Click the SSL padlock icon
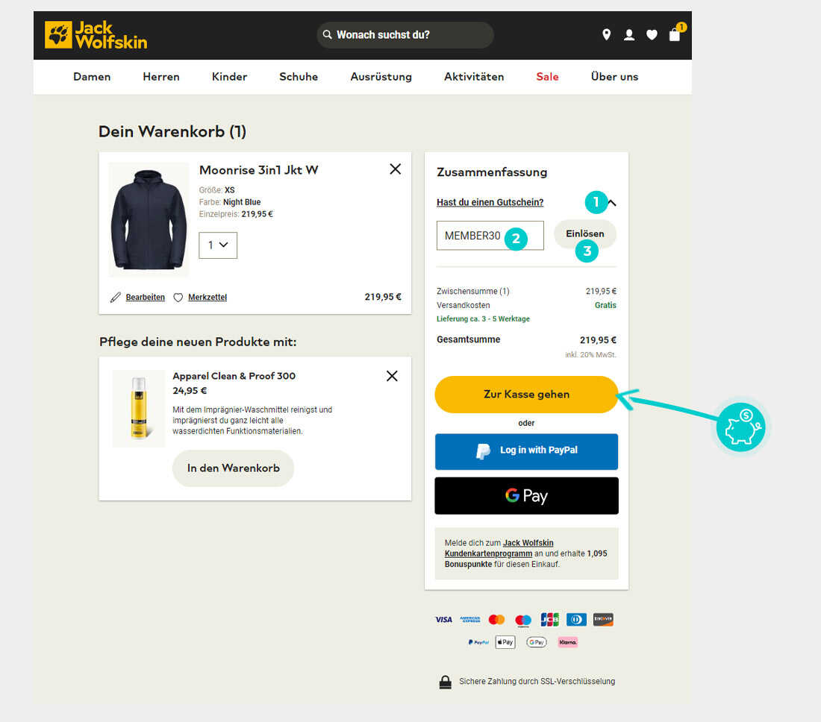Viewport: 821px width, 722px height. click(x=445, y=682)
